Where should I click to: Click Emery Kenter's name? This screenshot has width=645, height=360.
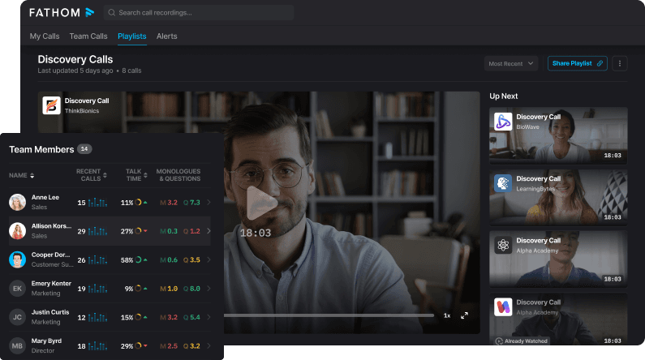tap(51, 284)
